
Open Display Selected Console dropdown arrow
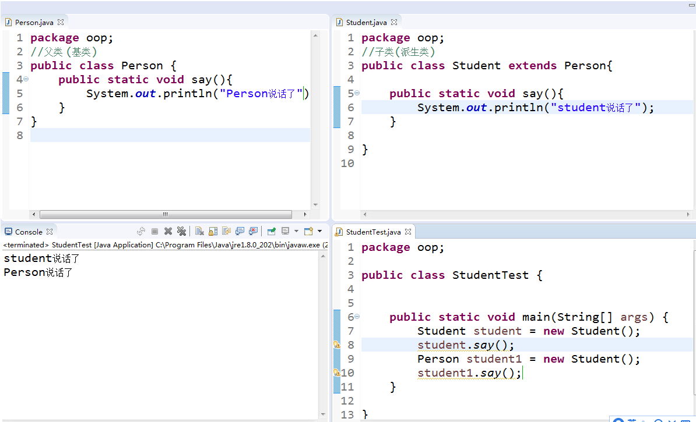[x=296, y=232]
